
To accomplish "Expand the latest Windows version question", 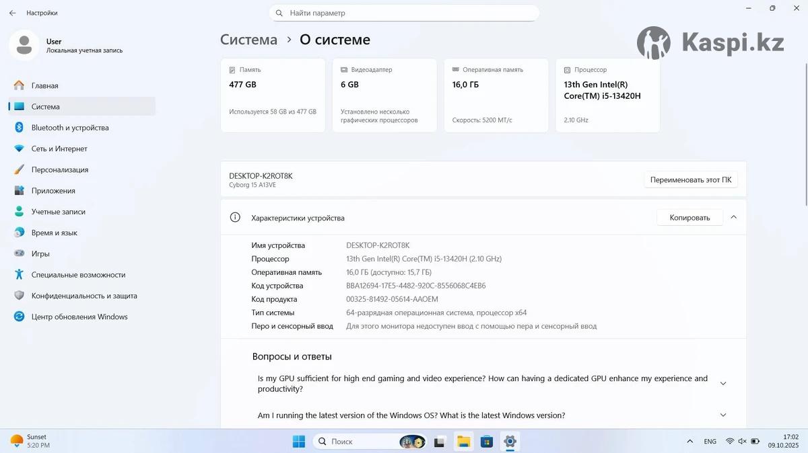I will click(723, 415).
